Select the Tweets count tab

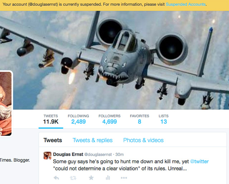51,119
